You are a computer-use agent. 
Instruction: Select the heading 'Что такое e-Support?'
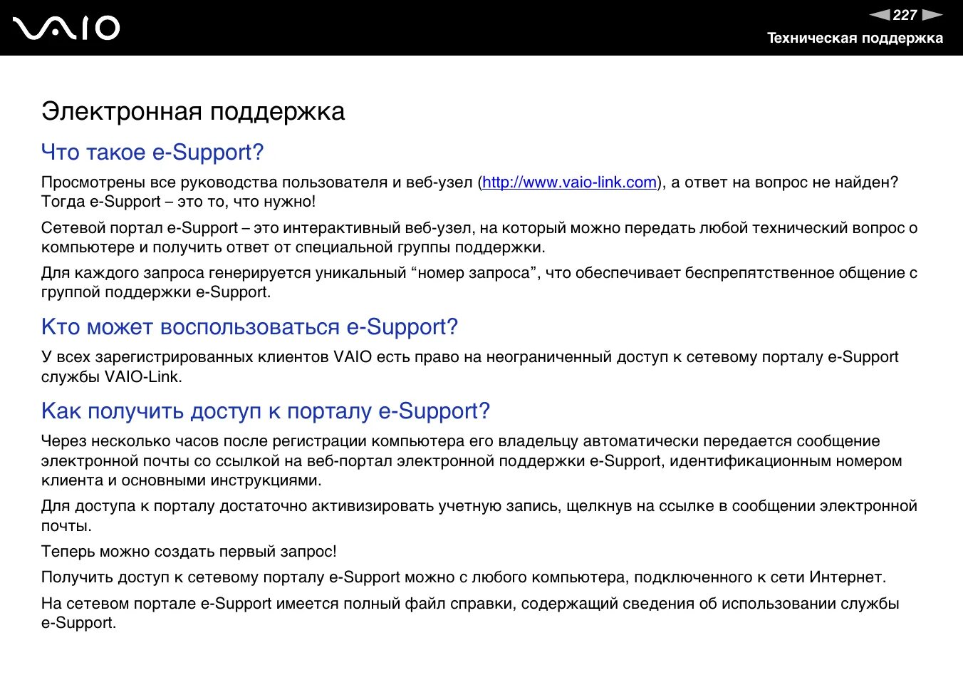pos(152,152)
